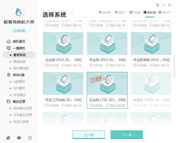Open 启动U盘 section

tap(19, 75)
